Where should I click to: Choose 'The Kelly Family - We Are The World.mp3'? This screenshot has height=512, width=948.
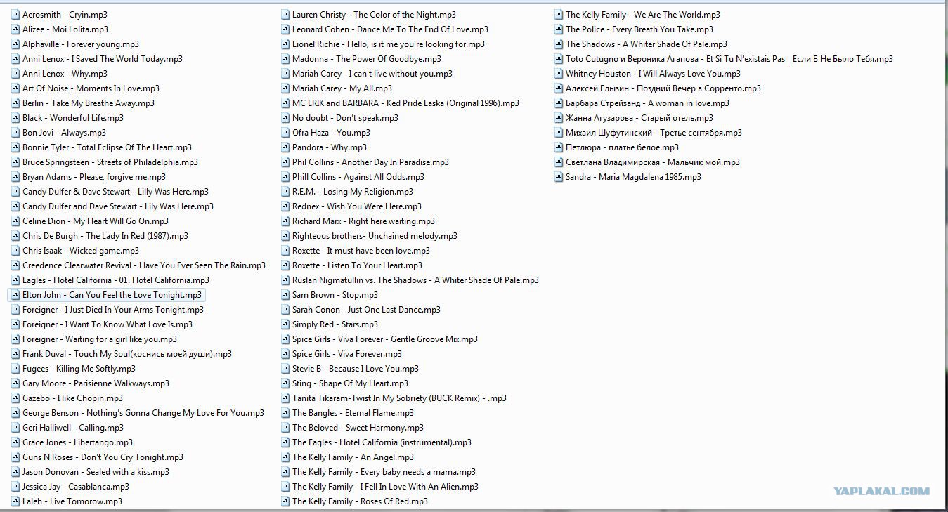(643, 15)
